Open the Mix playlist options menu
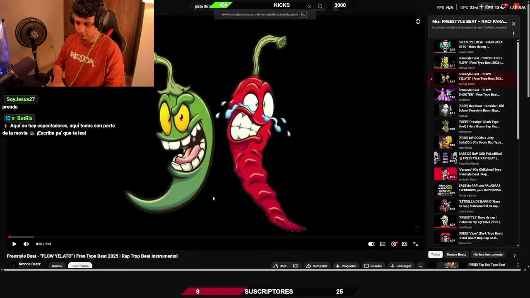This screenshot has height=298, width=530. [513, 34]
